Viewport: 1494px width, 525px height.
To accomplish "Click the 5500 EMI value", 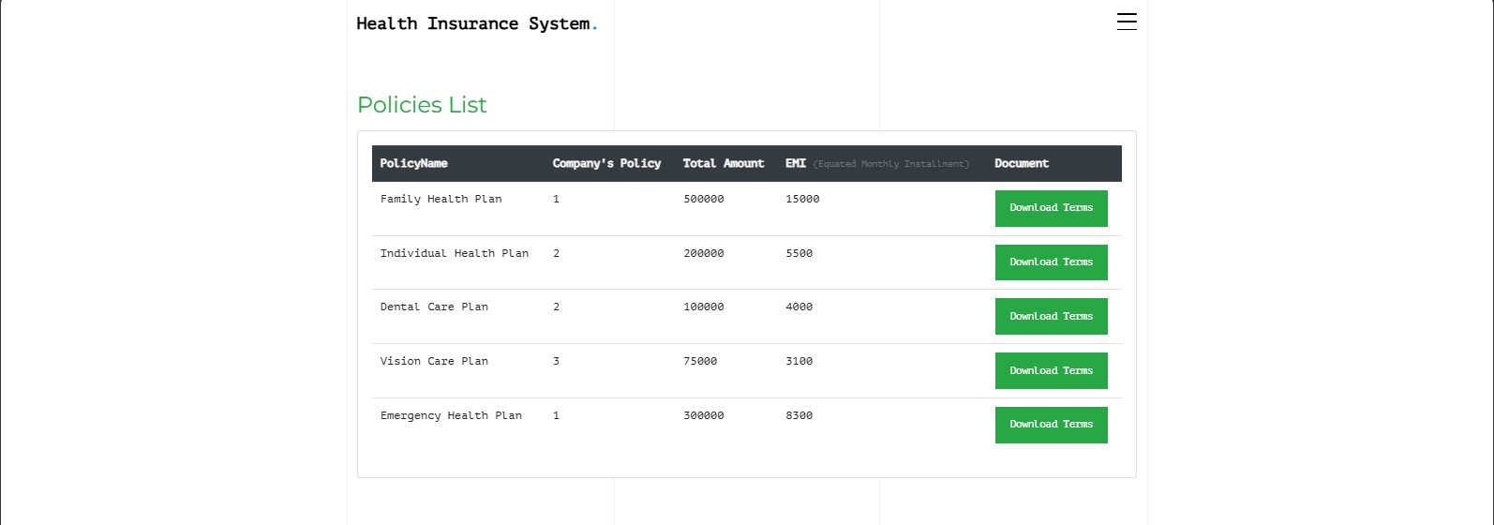I will (x=799, y=253).
